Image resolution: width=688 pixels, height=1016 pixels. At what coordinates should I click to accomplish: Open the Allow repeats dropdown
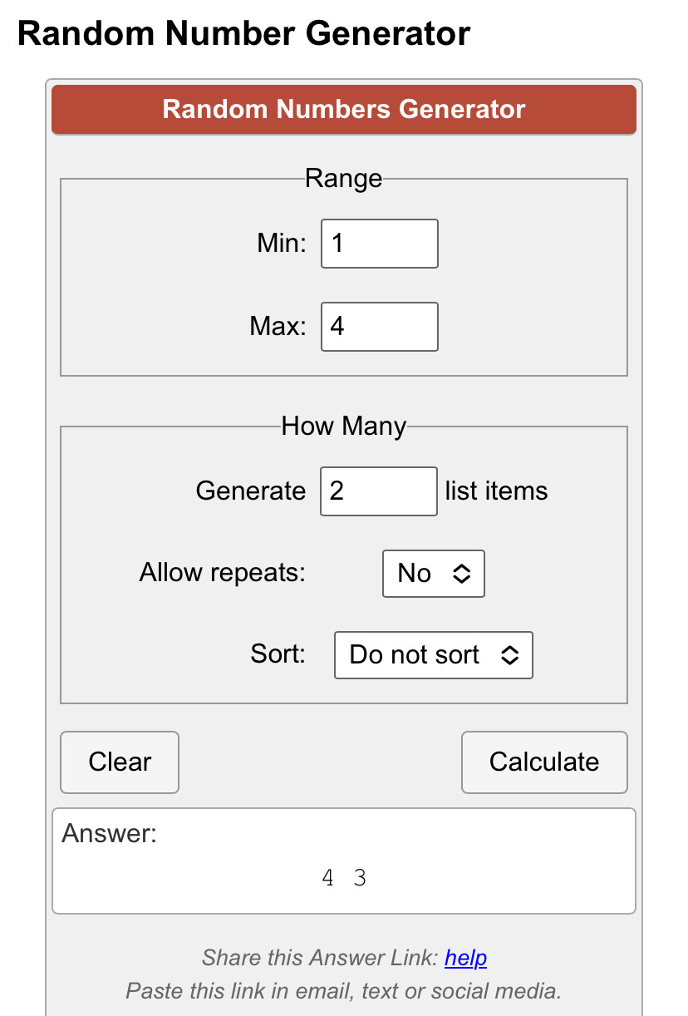[x=434, y=573]
